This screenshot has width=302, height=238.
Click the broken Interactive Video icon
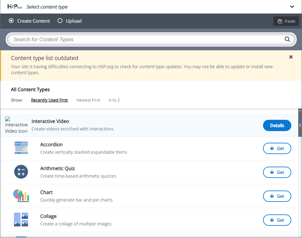click(16, 125)
